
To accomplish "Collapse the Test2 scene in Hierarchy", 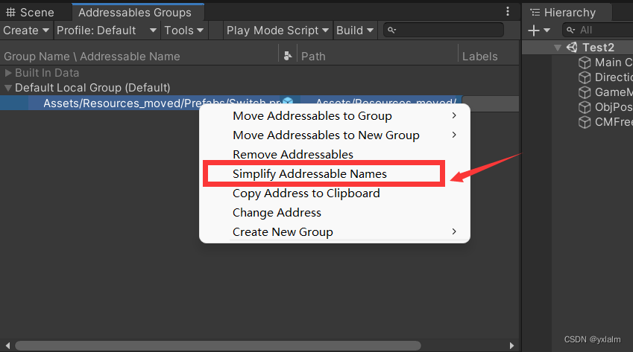I will [557, 48].
